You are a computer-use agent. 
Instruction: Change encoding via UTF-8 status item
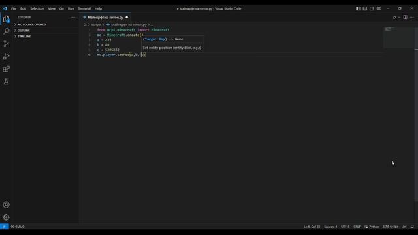point(345,227)
